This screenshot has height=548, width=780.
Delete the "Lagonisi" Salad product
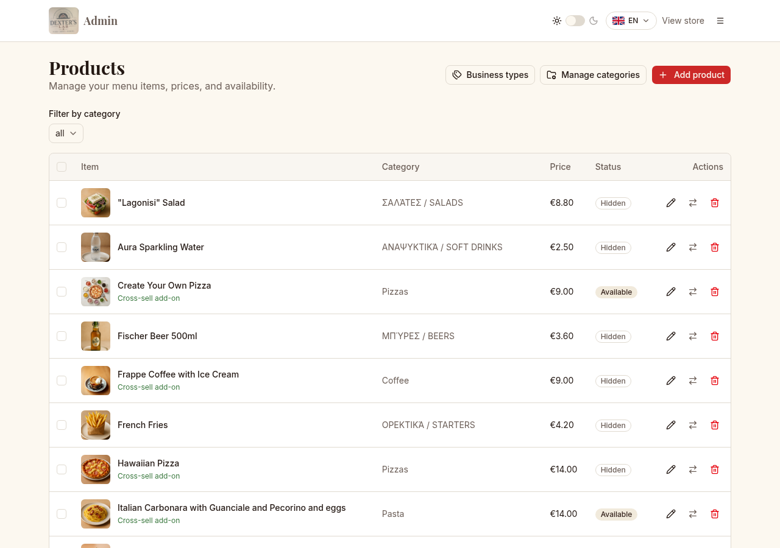[715, 203]
